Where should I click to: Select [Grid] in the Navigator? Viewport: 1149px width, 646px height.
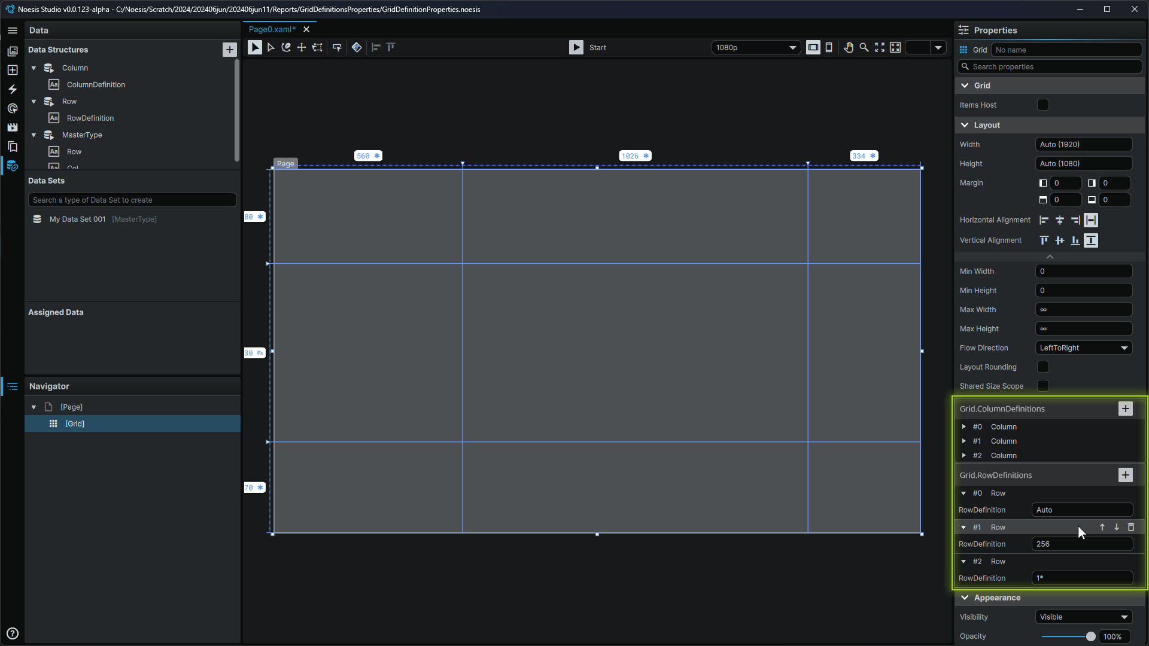(x=75, y=423)
